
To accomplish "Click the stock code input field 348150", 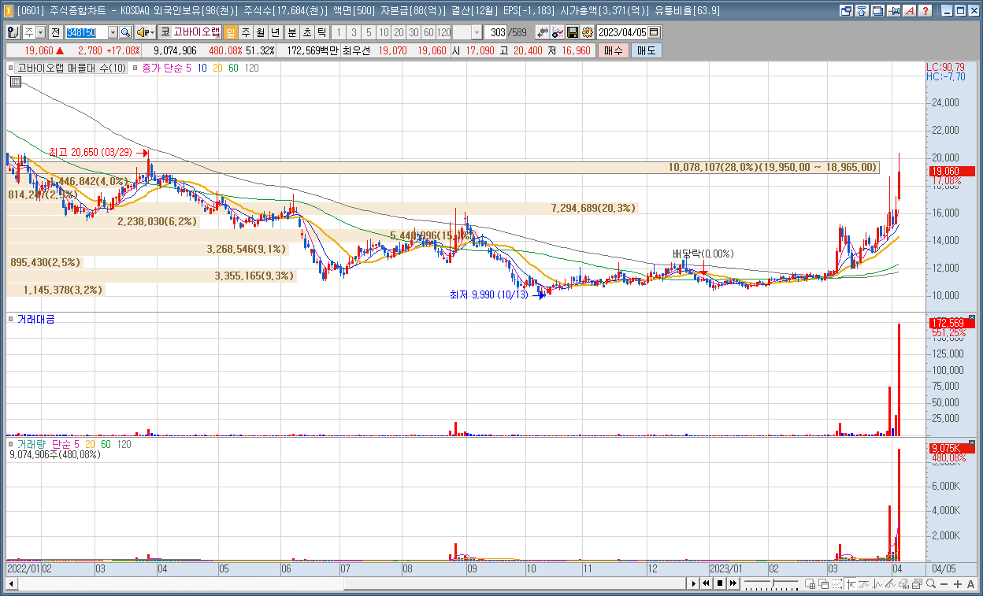I will 86,32.
